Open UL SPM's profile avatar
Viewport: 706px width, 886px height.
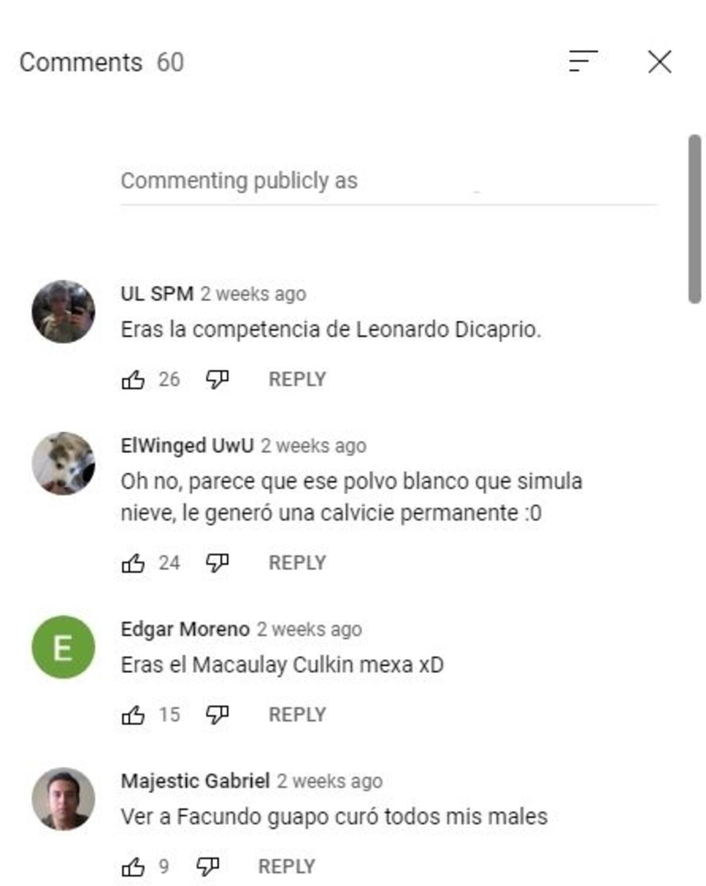pyautogui.click(x=63, y=312)
